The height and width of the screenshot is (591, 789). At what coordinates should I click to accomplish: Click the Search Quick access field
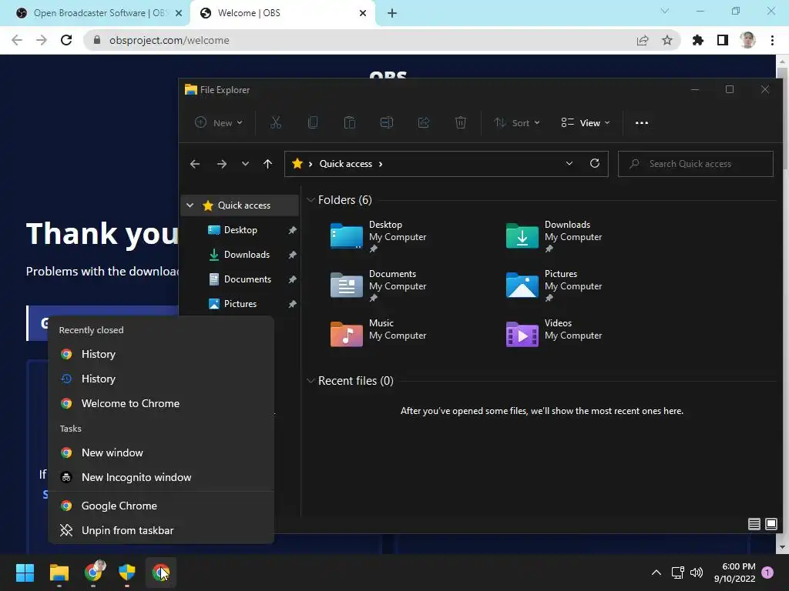(x=696, y=164)
